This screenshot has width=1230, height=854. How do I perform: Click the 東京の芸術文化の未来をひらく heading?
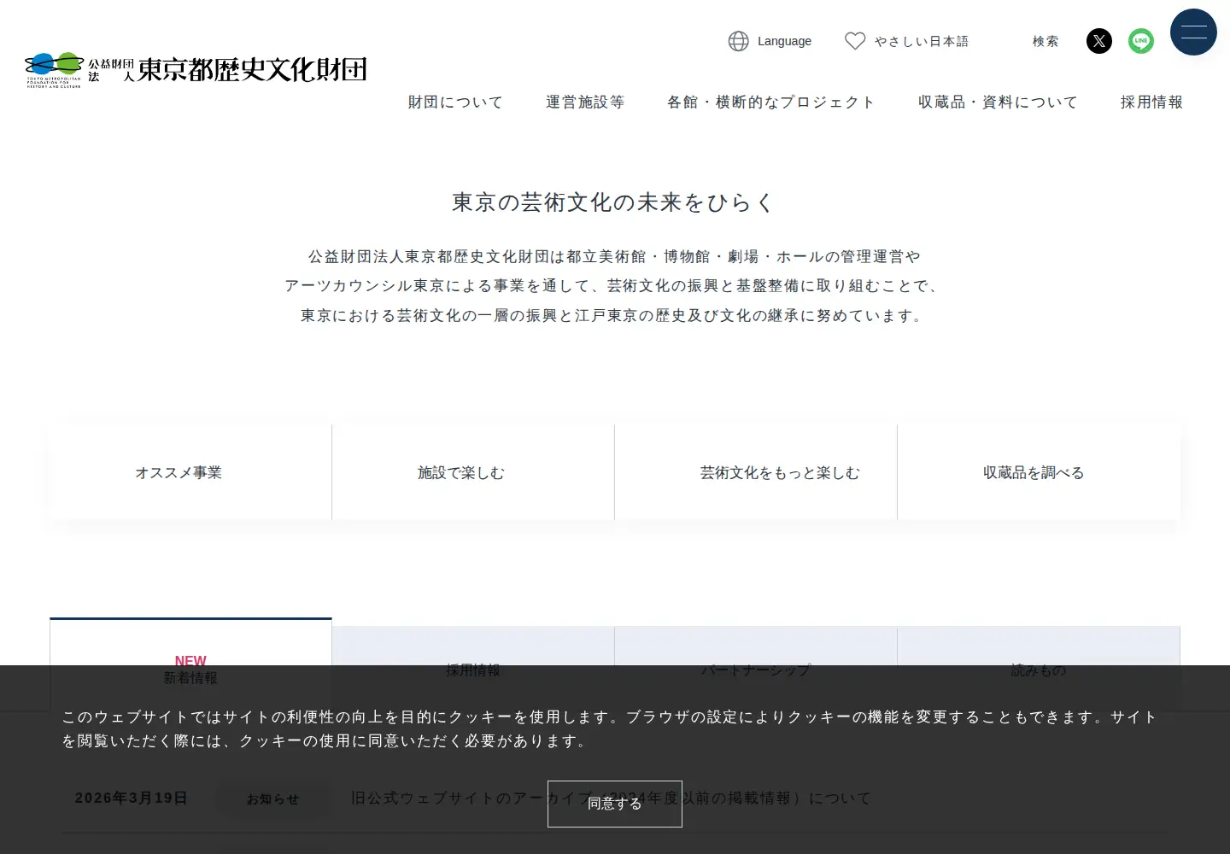[x=613, y=202]
